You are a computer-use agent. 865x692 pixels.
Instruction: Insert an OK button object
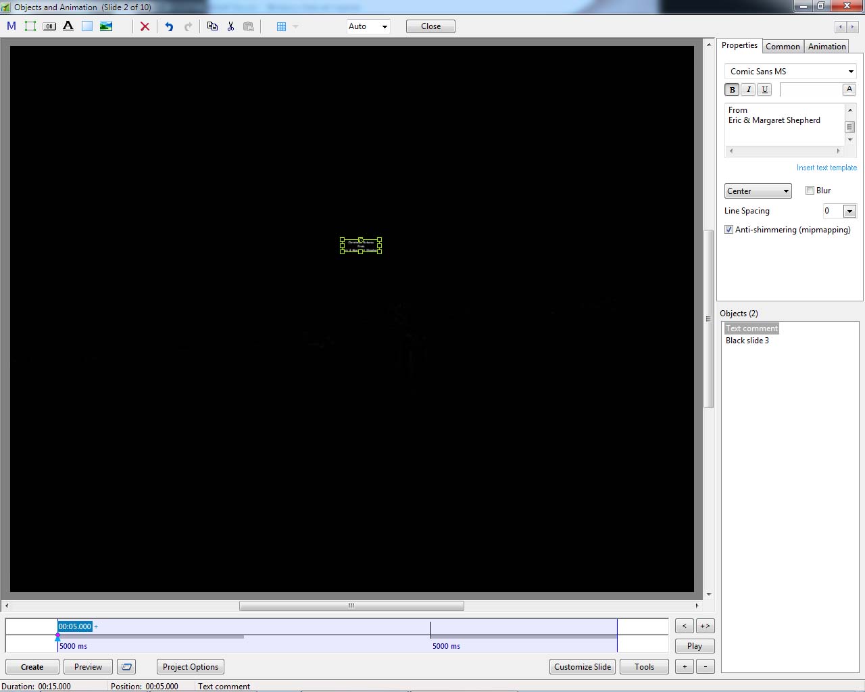(49, 26)
